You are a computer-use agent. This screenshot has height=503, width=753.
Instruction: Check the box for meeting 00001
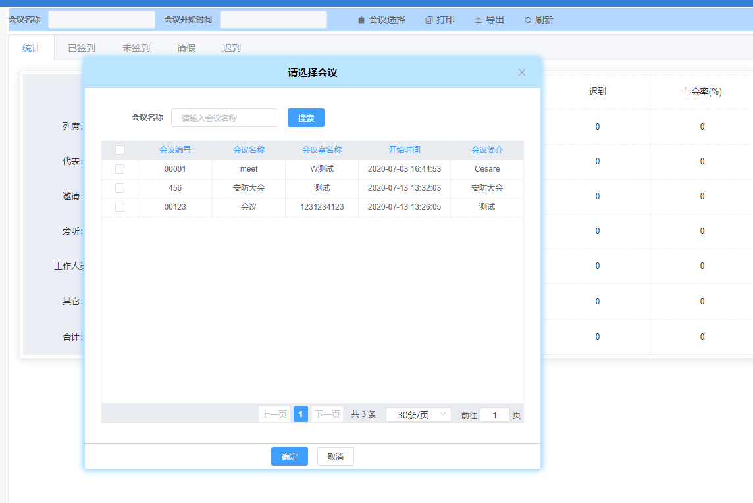click(x=120, y=169)
